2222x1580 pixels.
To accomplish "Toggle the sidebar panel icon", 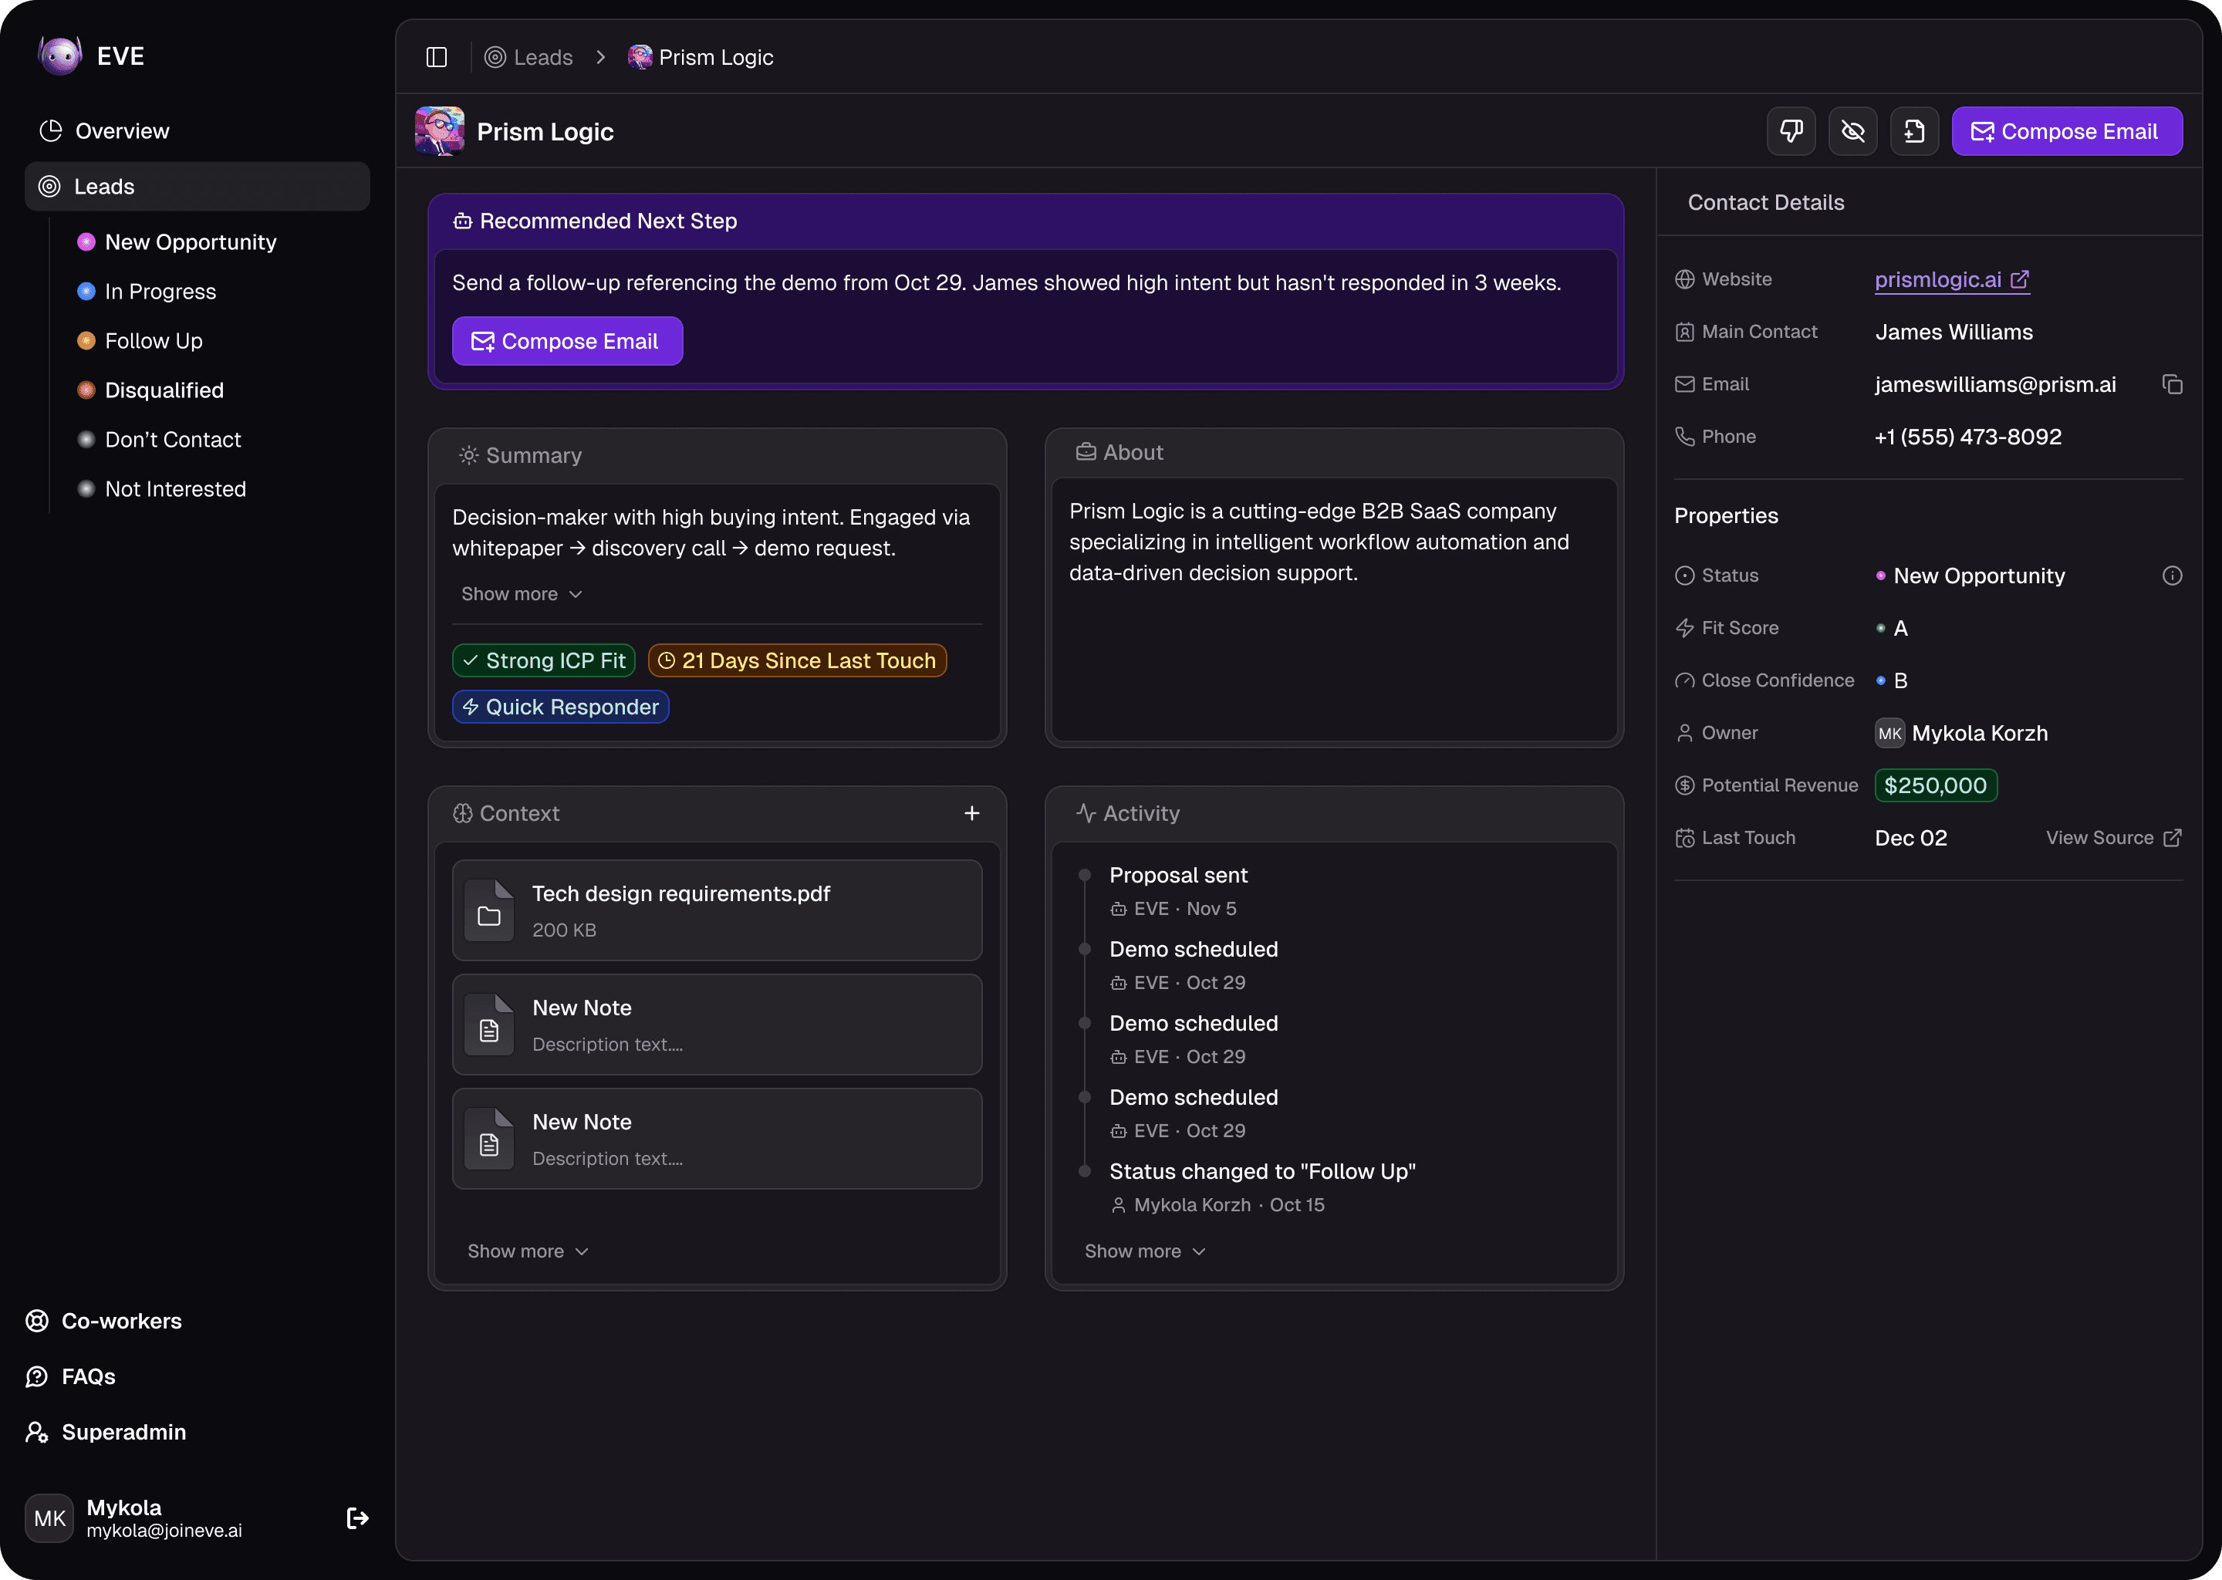I will click(437, 57).
